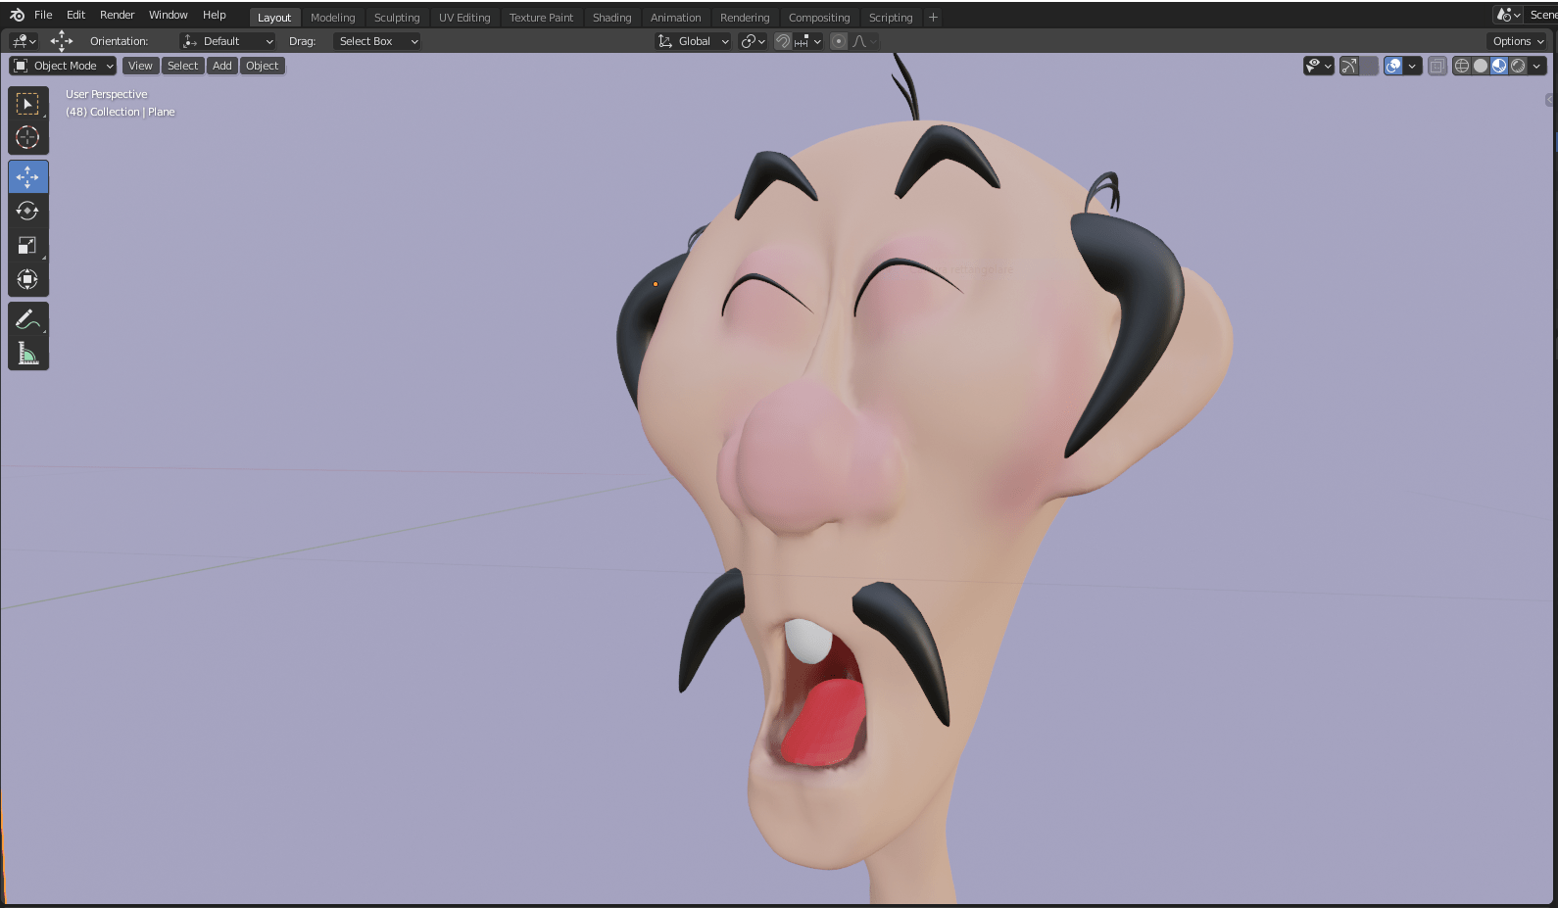
Task: Switch to Solid viewport shading
Action: (x=1481, y=66)
